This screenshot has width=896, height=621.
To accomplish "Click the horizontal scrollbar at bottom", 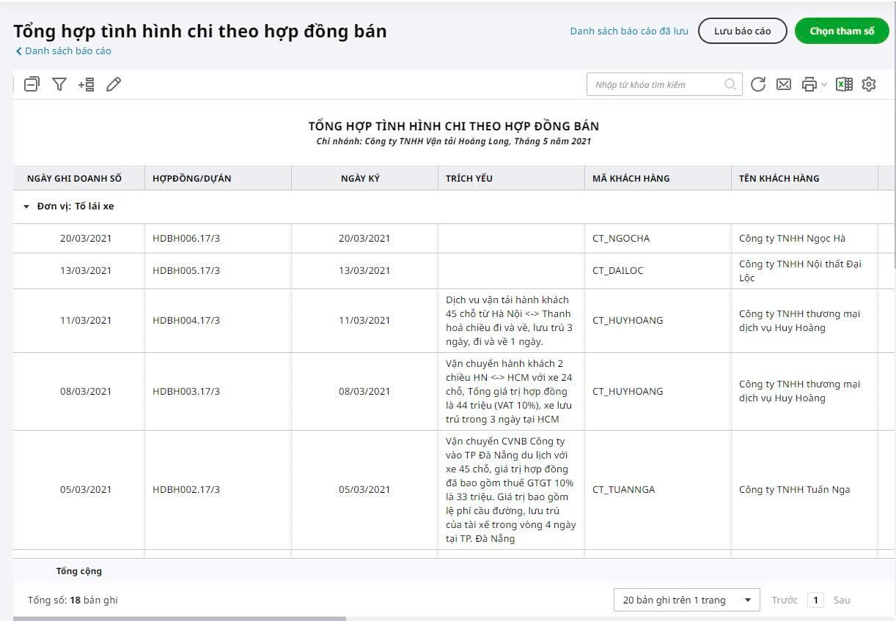I will 179,618.
